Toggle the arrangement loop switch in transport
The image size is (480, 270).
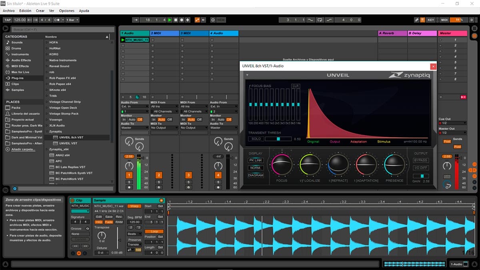point(320,20)
